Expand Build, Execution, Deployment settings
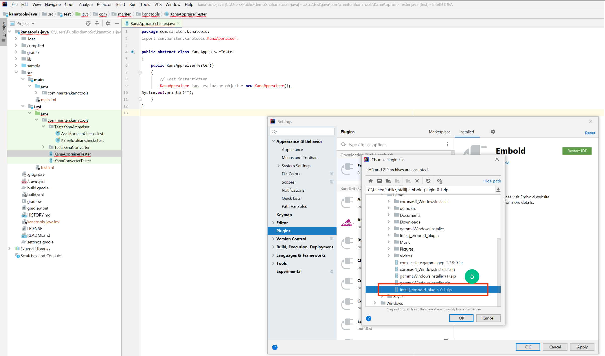Viewport: 605px width, 356px height. click(x=273, y=247)
